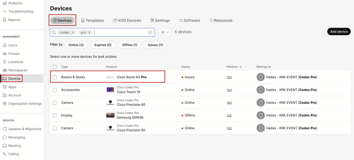This screenshot has height=160, width=354.
Task: Clear the entire search field
Action: point(150,32)
